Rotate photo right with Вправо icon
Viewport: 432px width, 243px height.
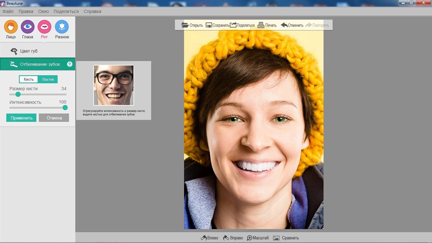tap(226, 238)
